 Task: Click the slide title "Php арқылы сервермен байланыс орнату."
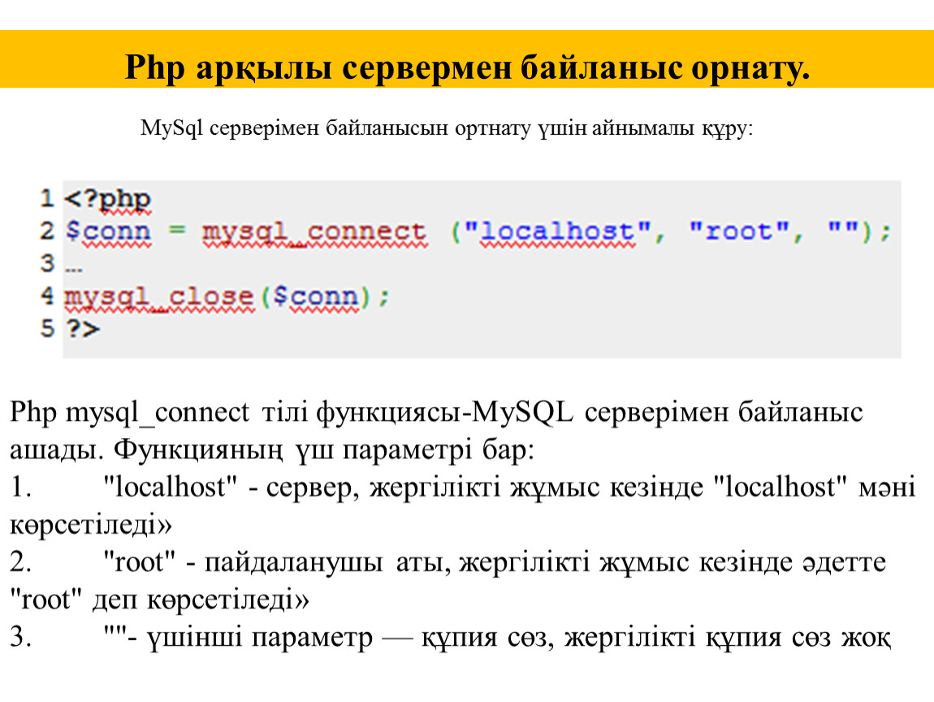467,67
